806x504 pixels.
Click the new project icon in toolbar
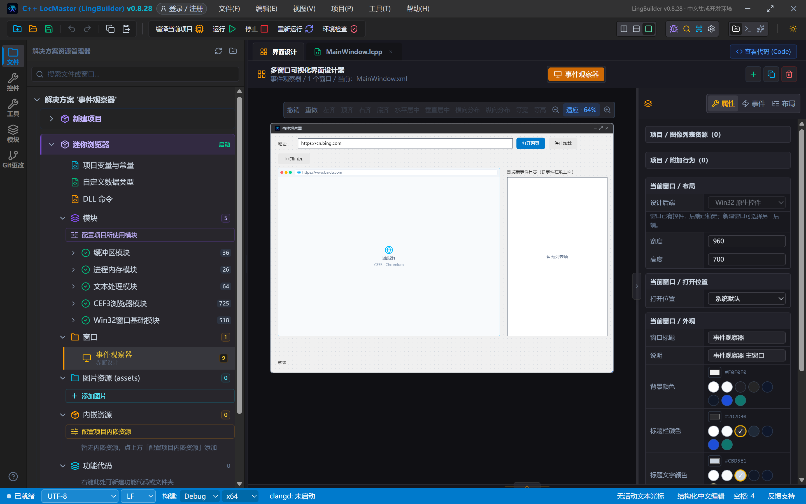pyautogui.click(x=17, y=29)
